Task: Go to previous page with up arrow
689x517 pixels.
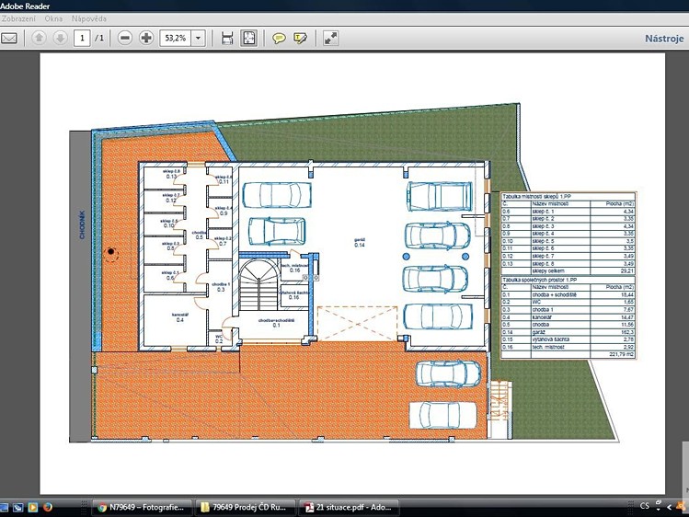Action: pos(39,39)
